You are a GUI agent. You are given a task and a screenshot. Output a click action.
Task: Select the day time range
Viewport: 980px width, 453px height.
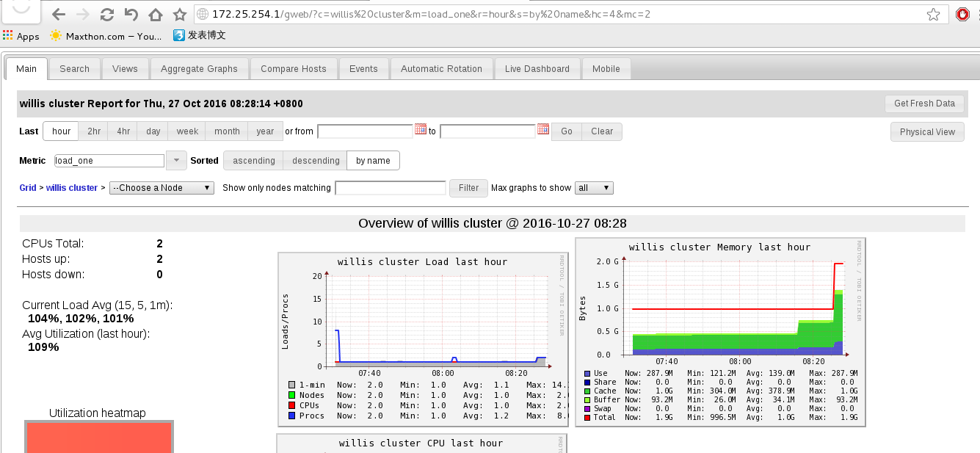[x=153, y=131]
